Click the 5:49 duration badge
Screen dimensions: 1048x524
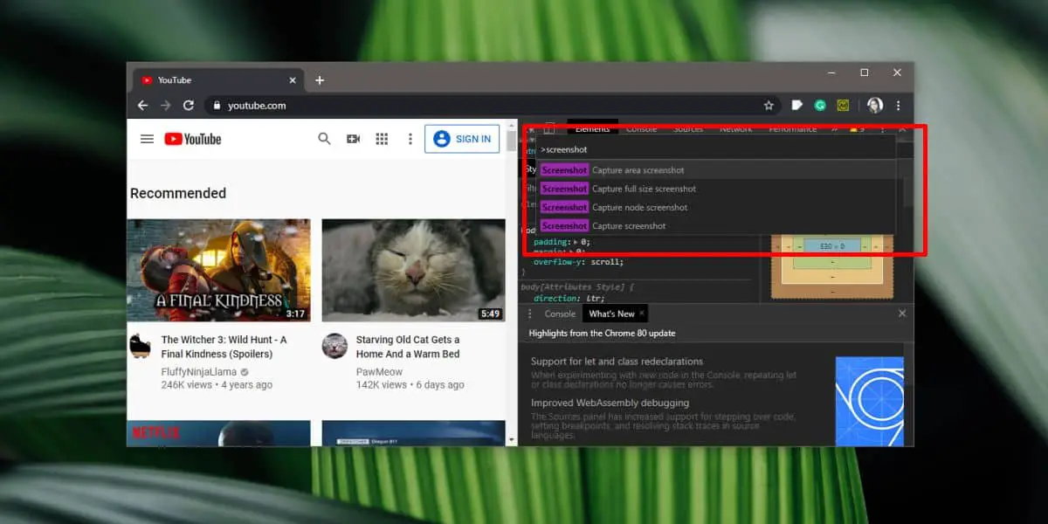pyautogui.click(x=490, y=313)
